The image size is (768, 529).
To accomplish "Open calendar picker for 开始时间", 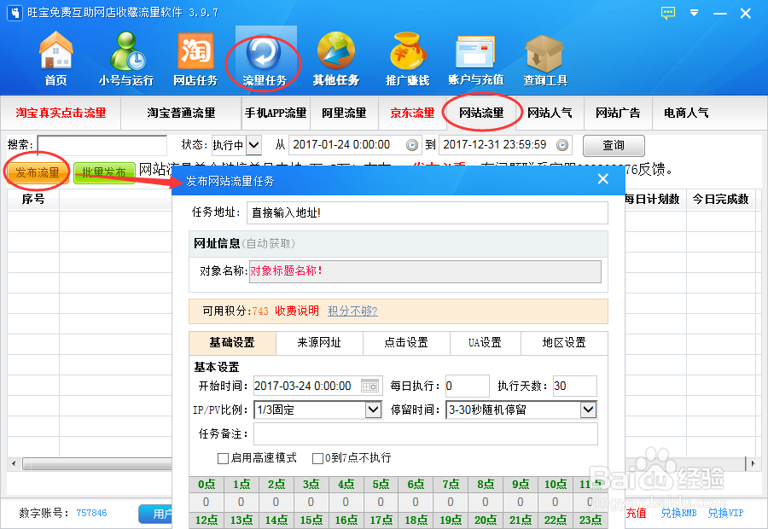I will tap(369, 386).
